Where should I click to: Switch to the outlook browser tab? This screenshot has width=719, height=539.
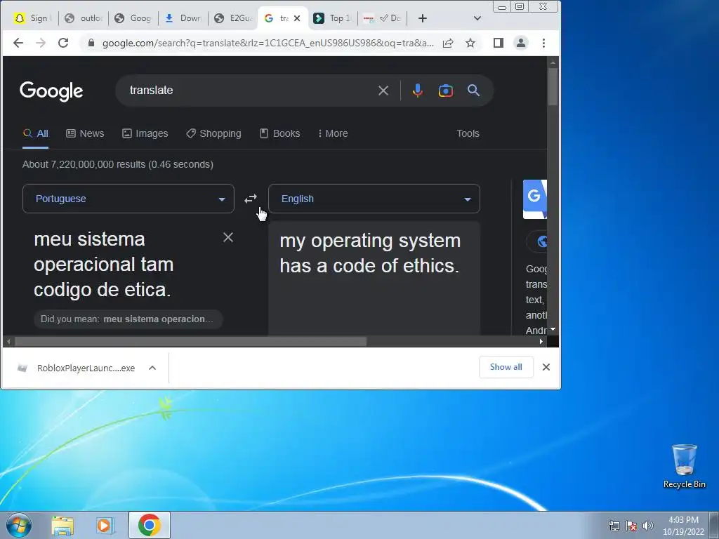[84, 18]
